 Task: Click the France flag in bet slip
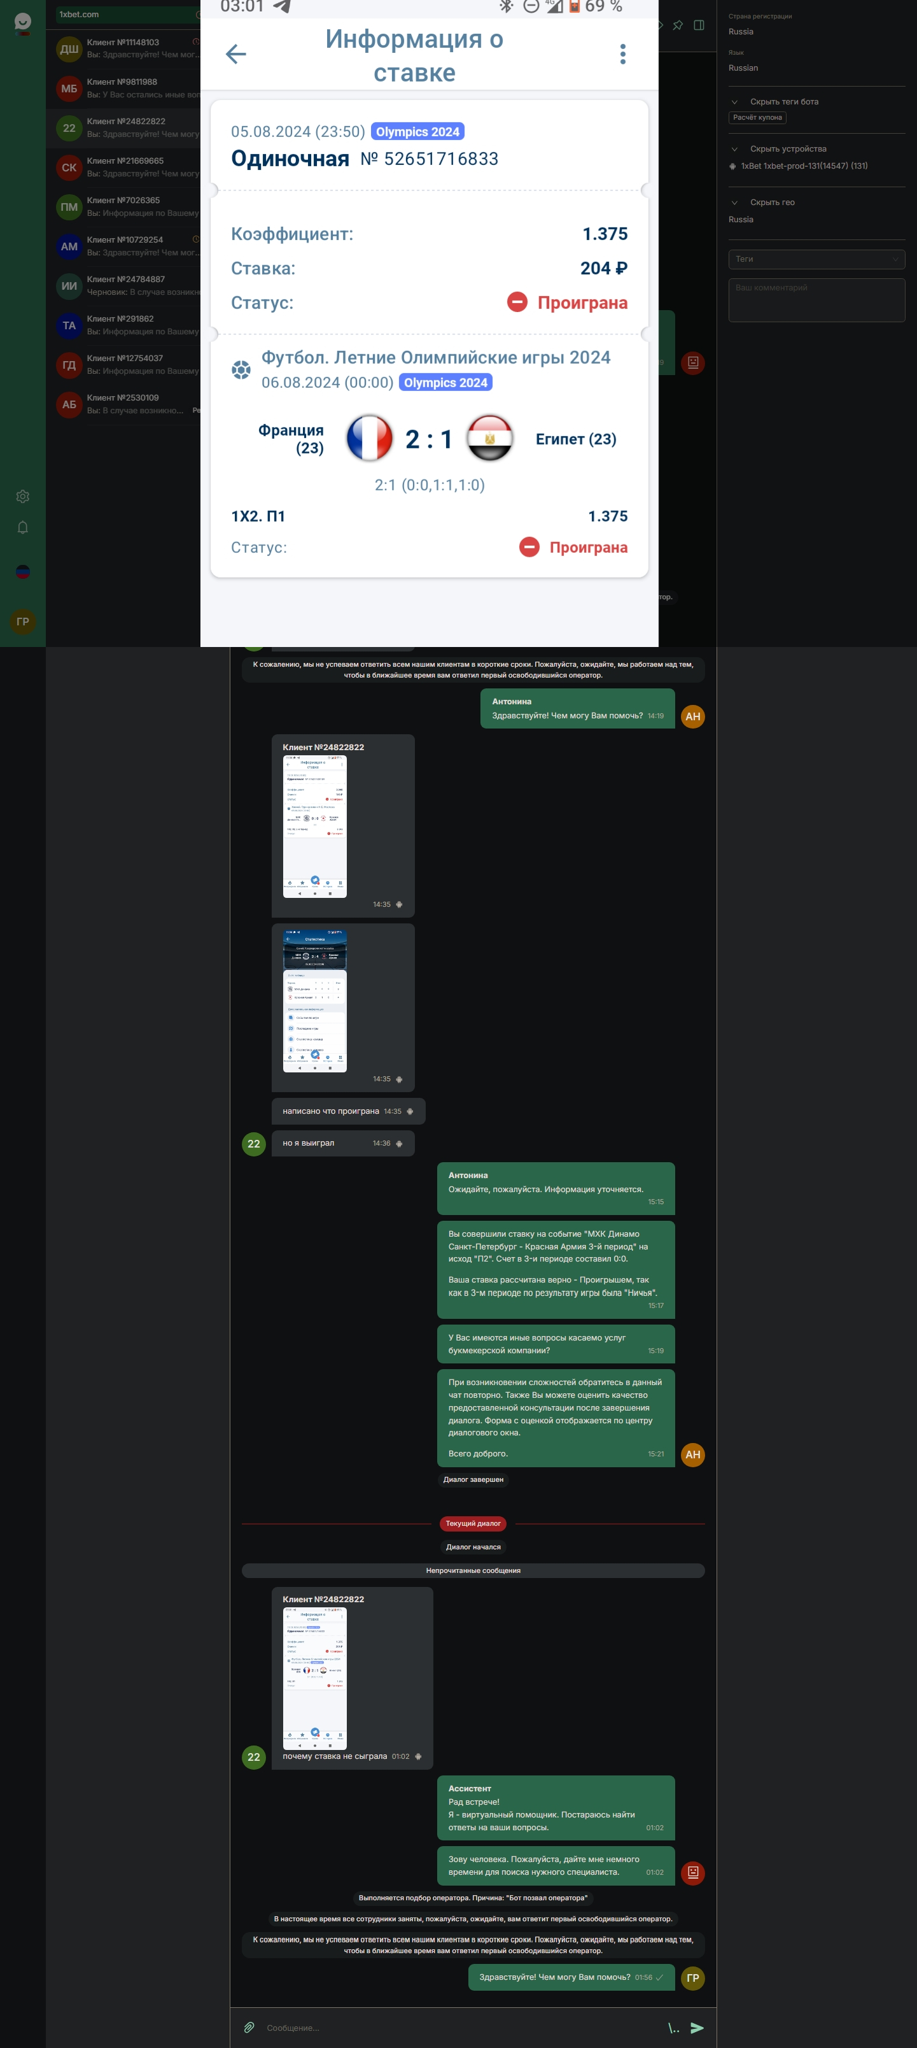[x=370, y=438]
